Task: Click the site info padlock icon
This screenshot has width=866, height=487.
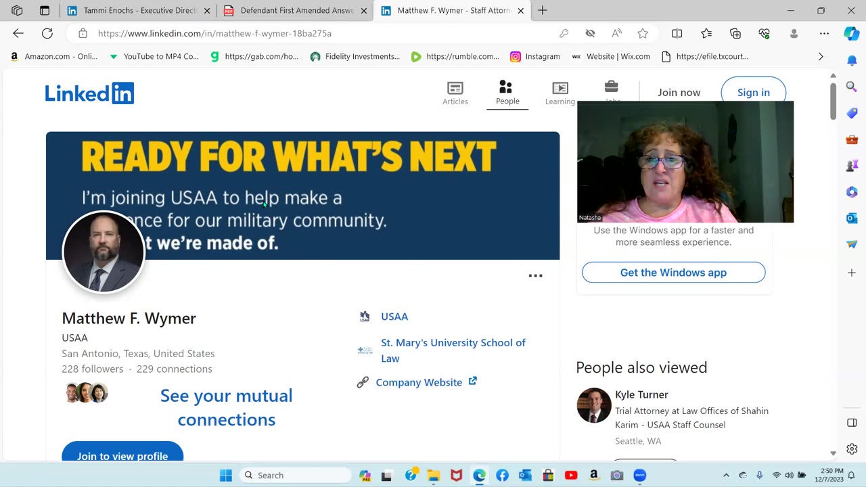Action: (x=83, y=33)
